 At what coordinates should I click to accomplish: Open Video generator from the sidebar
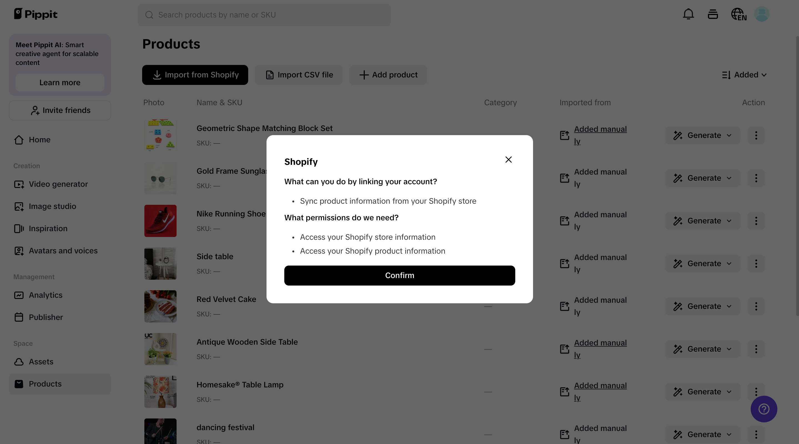click(58, 184)
